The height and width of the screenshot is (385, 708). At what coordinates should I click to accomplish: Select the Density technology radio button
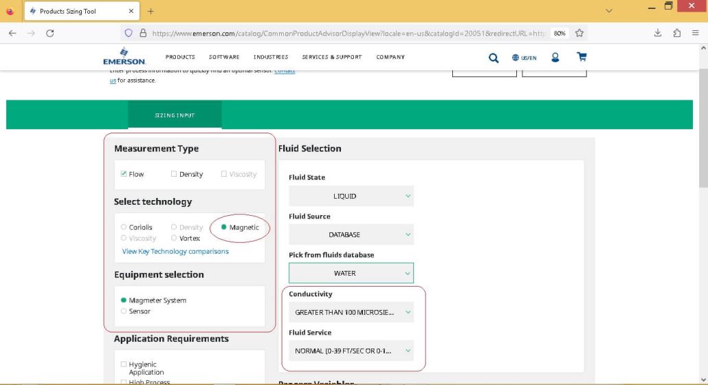pyautogui.click(x=173, y=227)
